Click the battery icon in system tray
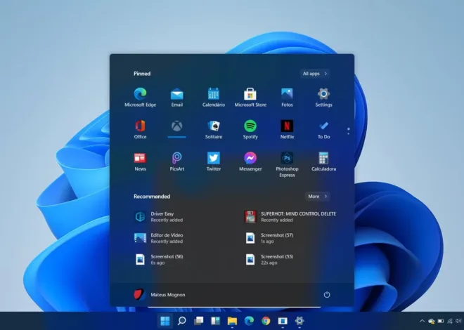This screenshot has height=330, width=464. (x=441, y=321)
